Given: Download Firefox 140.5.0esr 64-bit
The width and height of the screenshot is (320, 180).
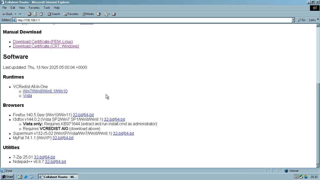Looking at the screenshot, I should pyautogui.click(x=89, y=115).
